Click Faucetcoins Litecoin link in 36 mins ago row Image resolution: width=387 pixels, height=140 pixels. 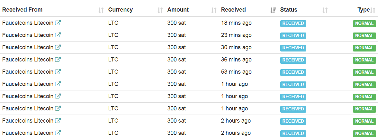pyautogui.click(x=28, y=60)
